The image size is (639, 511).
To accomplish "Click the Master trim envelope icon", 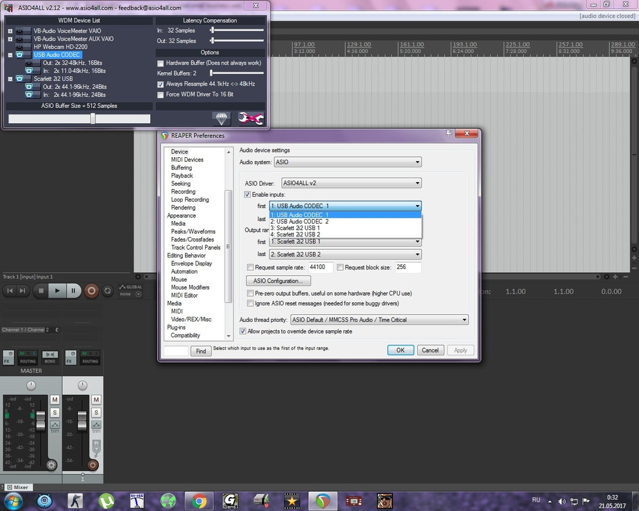I will pos(55,425).
